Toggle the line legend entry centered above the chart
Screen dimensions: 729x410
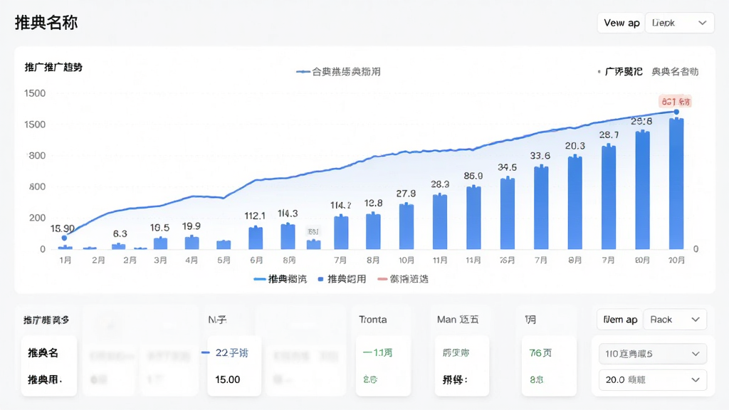(338, 72)
